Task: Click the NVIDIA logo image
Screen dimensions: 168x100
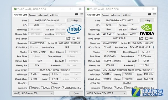Action: (147, 29)
